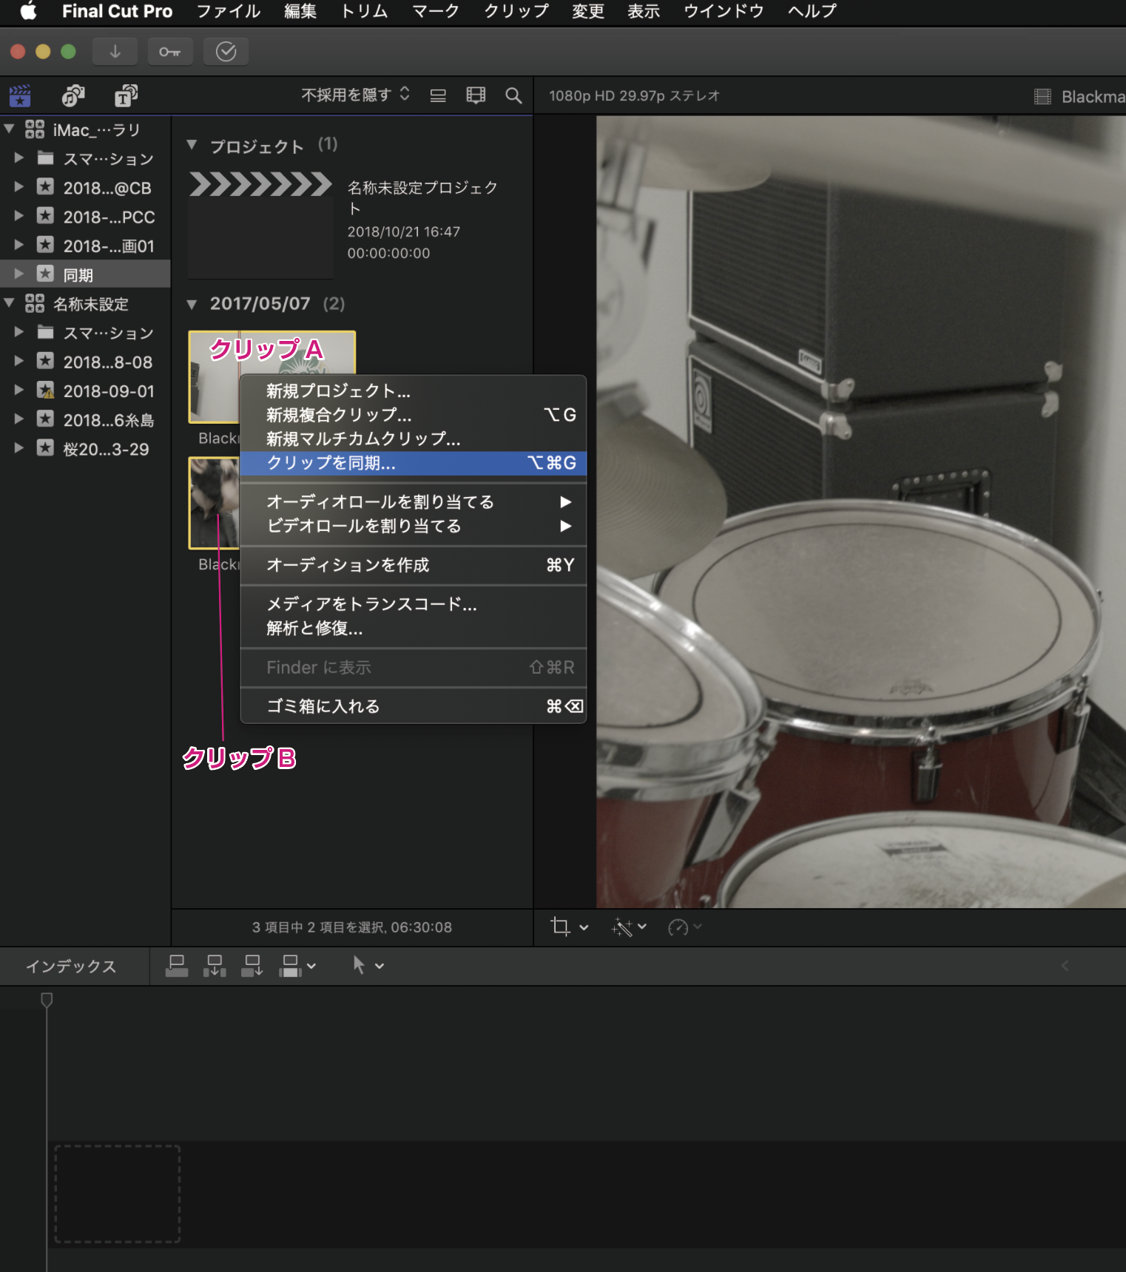This screenshot has height=1272, width=1126.
Task: Open the ファイル menu in menu bar
Action: coord(228,11)
